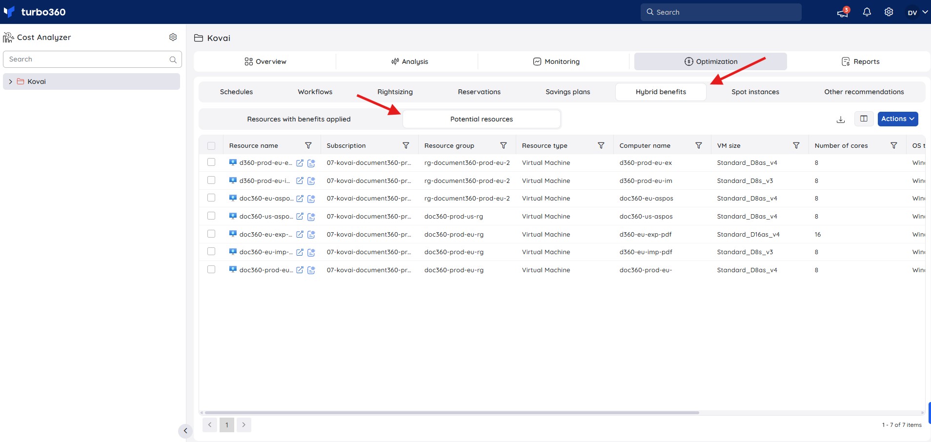Viewport: 931px width, 442px height.
Task: Tick the checkbox for doc360-eu-exp-... row
Action: (211, 234)
